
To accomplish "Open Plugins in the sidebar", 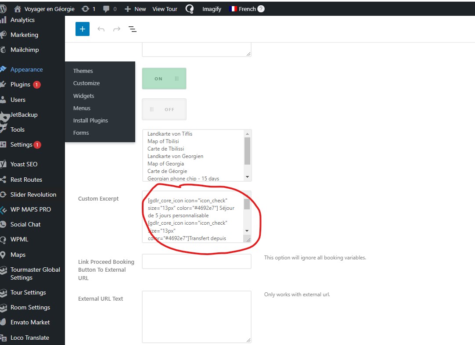I will point(20,85).
